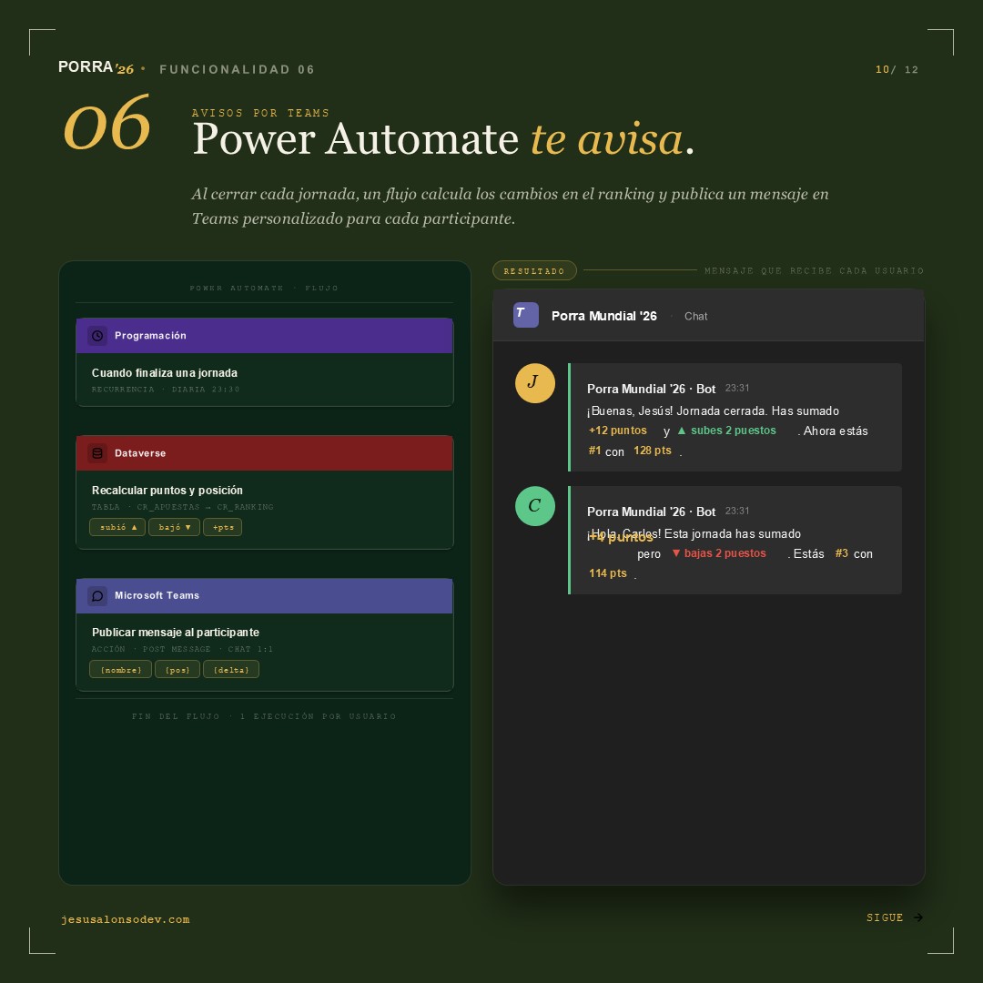Click the clock icon in Programación header

coord(97,335)
